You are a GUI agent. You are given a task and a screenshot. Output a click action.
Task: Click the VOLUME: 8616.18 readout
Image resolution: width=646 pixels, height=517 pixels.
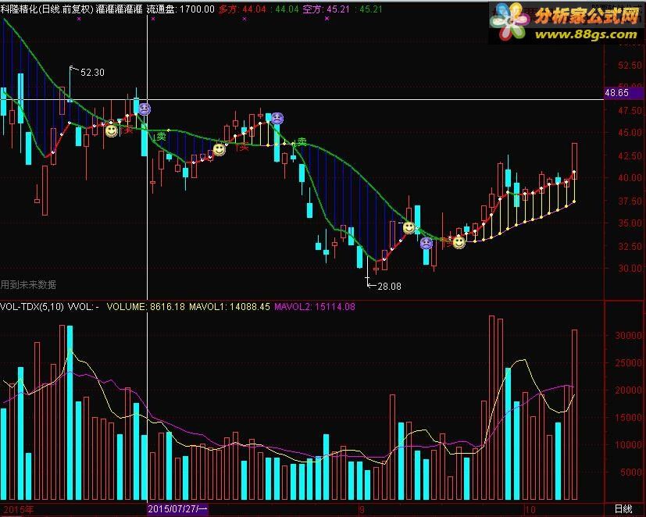145,307
